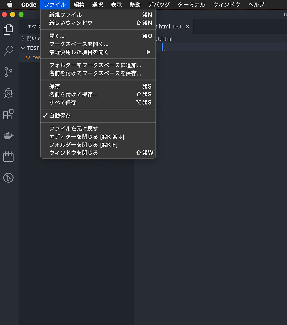Select ファイルを元に戻す menu entry
The image size is (287, 325).
tap(98, 129)
